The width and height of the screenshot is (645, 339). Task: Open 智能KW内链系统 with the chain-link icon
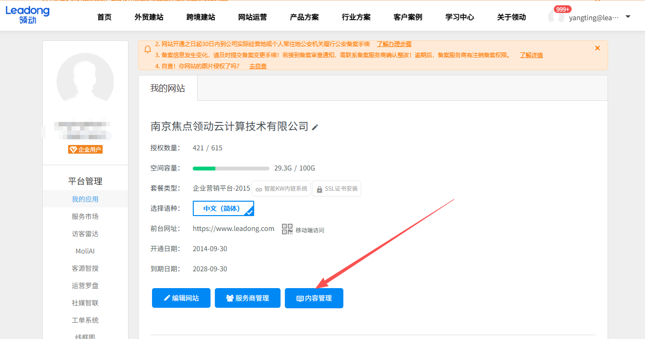coord(281,188)
